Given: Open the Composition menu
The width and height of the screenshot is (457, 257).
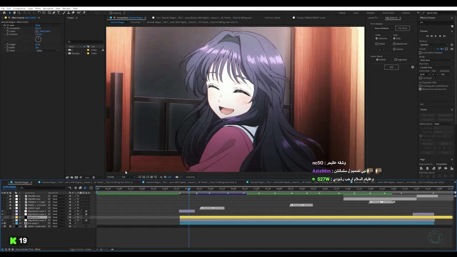Looking at the screenshot, I should click(x=19, y=9).
